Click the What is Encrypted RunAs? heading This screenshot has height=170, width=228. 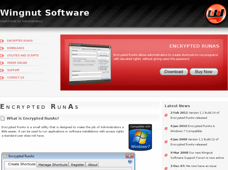33,118
